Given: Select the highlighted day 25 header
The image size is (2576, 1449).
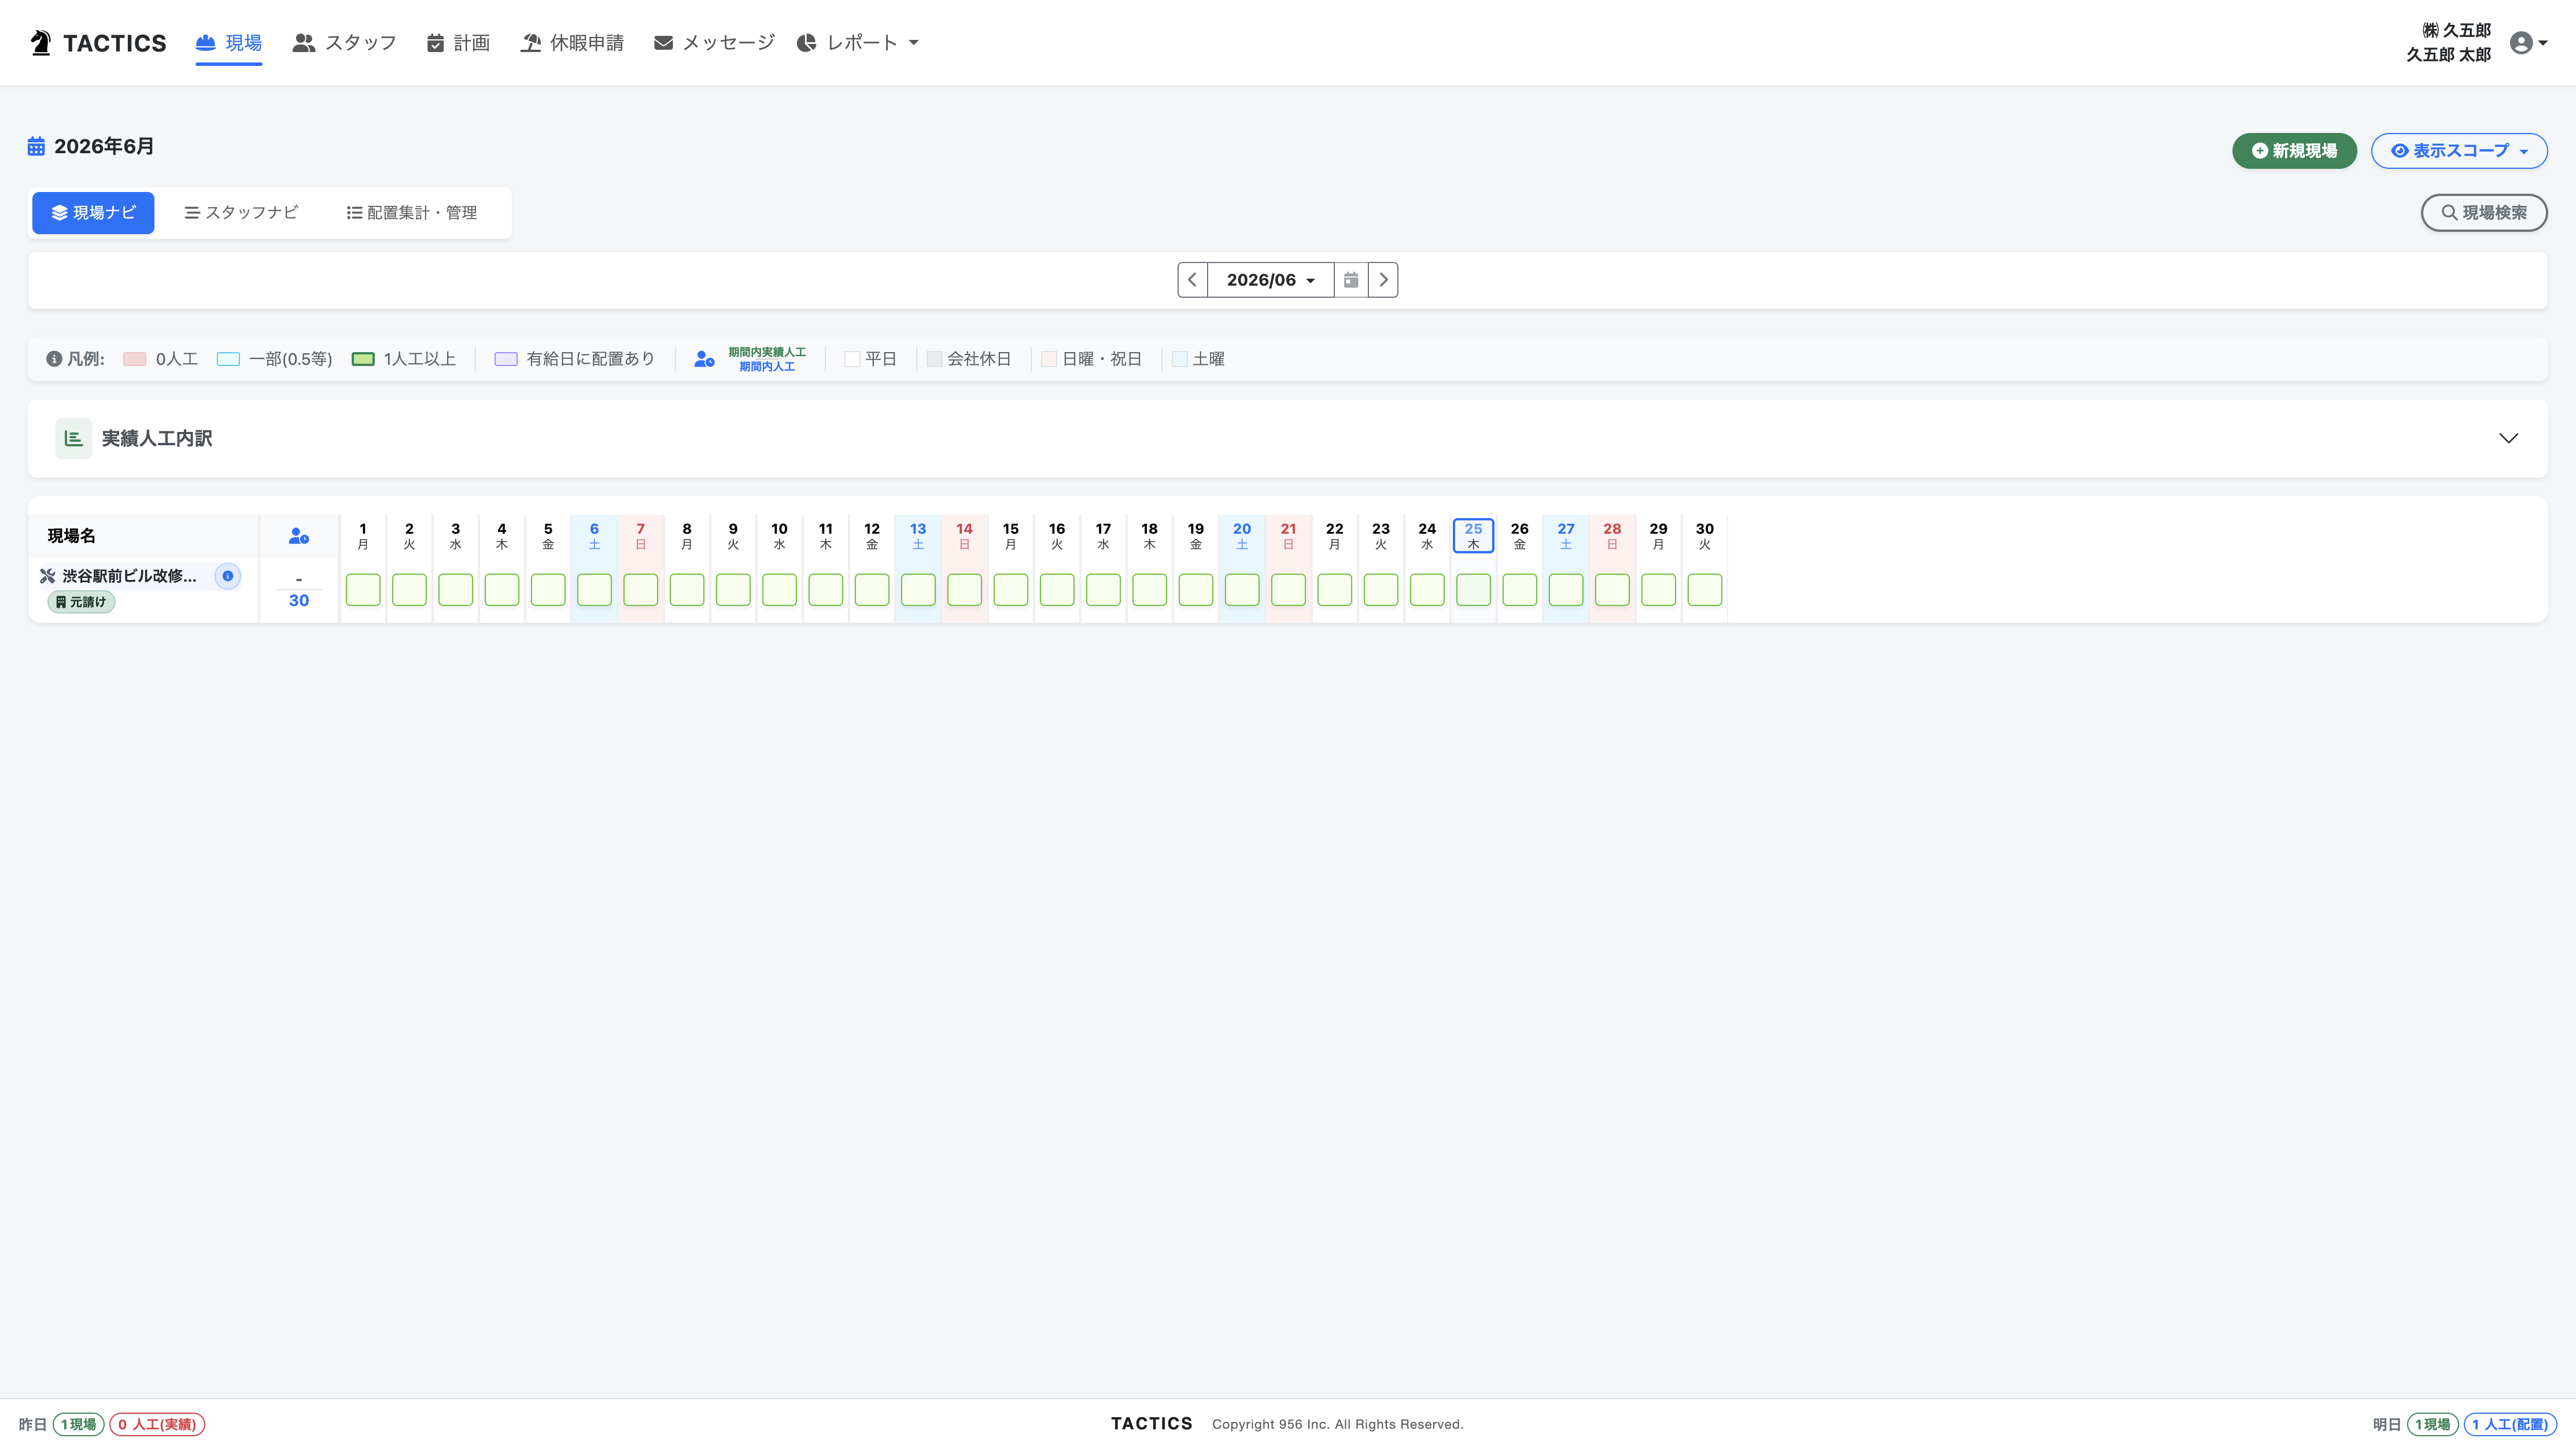Looking at the screenshot, I should 1473,536.
